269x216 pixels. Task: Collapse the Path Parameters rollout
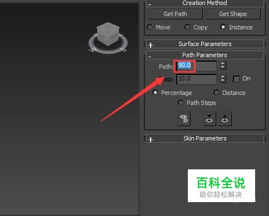click(205, 55)
